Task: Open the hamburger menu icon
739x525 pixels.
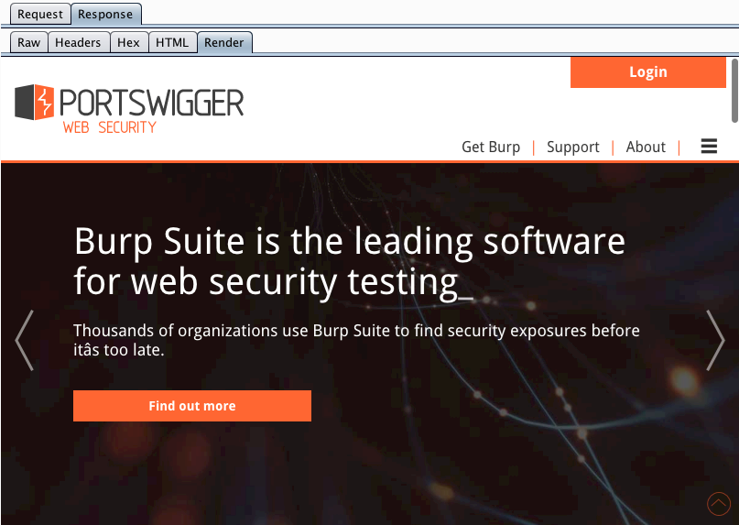Action: [709, 147]
